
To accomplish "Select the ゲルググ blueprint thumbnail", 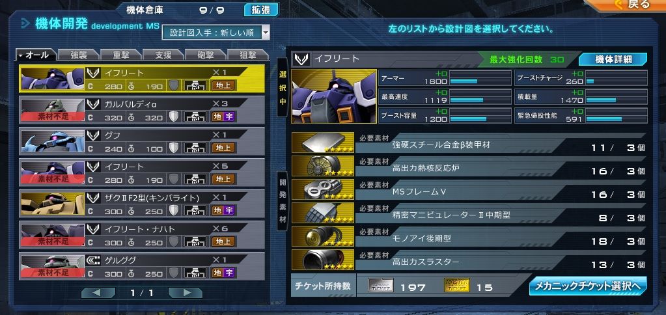I will coord(52,266).
